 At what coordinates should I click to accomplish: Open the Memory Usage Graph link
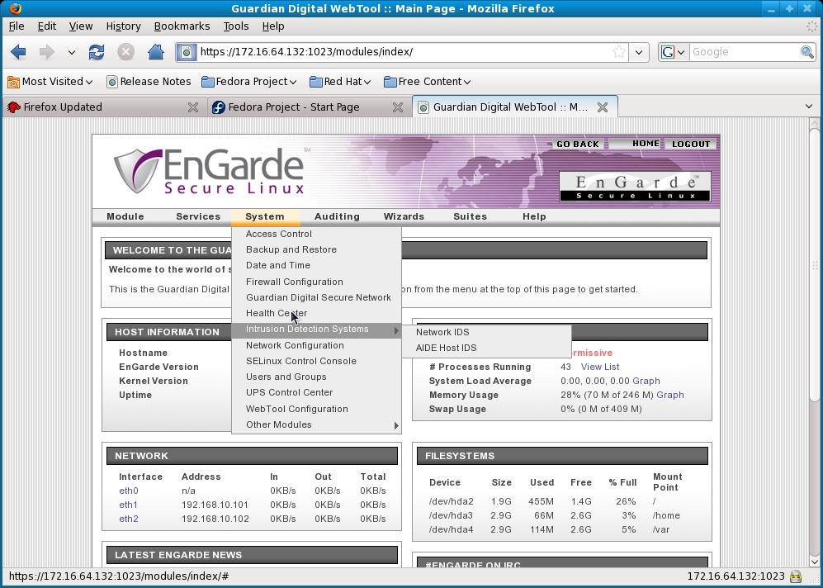click(x=670, y=396)
